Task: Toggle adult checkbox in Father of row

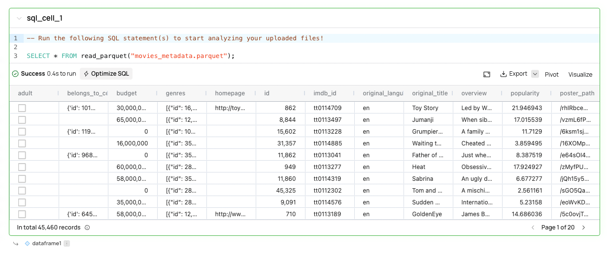Action: (x=22, y=155)
